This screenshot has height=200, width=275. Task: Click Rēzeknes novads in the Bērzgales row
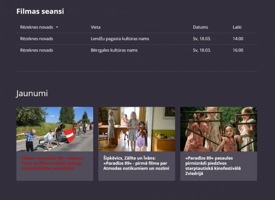[x=37, y=50]
